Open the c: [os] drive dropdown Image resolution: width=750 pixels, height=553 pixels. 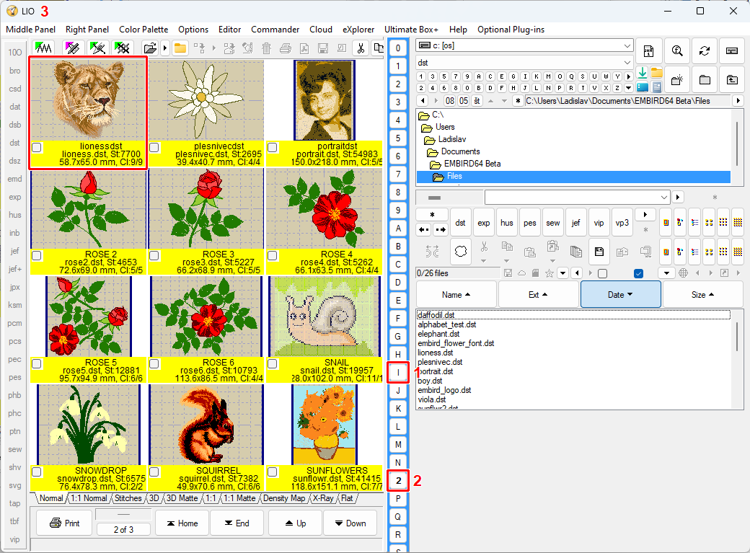tap(627, 46)
